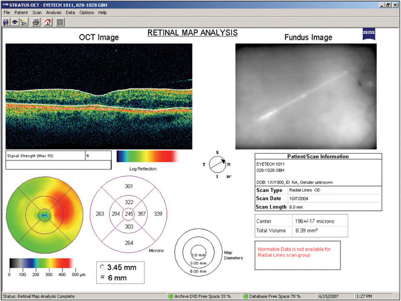
Task: Select the 3.45 mm radio button
Action: (x=103, y=267)
